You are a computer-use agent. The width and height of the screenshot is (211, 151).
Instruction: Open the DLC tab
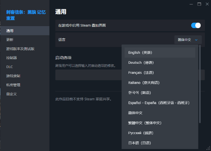(x=25, y=67)
